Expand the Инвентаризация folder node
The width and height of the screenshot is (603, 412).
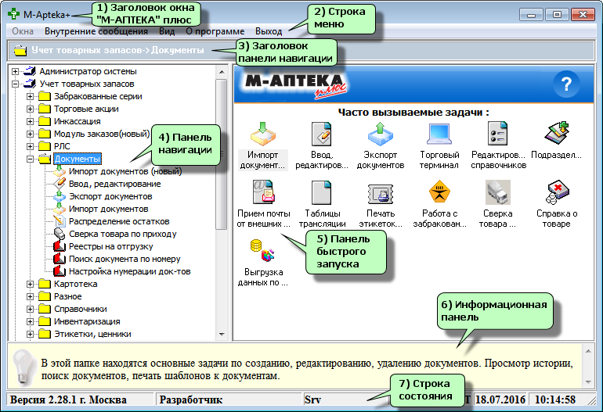point(30,321)
